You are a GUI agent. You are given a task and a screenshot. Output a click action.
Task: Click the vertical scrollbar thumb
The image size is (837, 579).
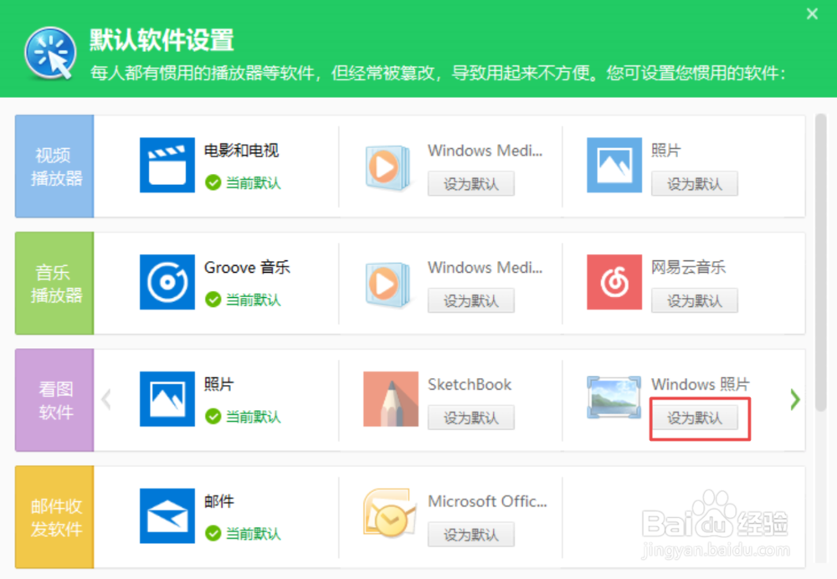click(x=821, y=262)
